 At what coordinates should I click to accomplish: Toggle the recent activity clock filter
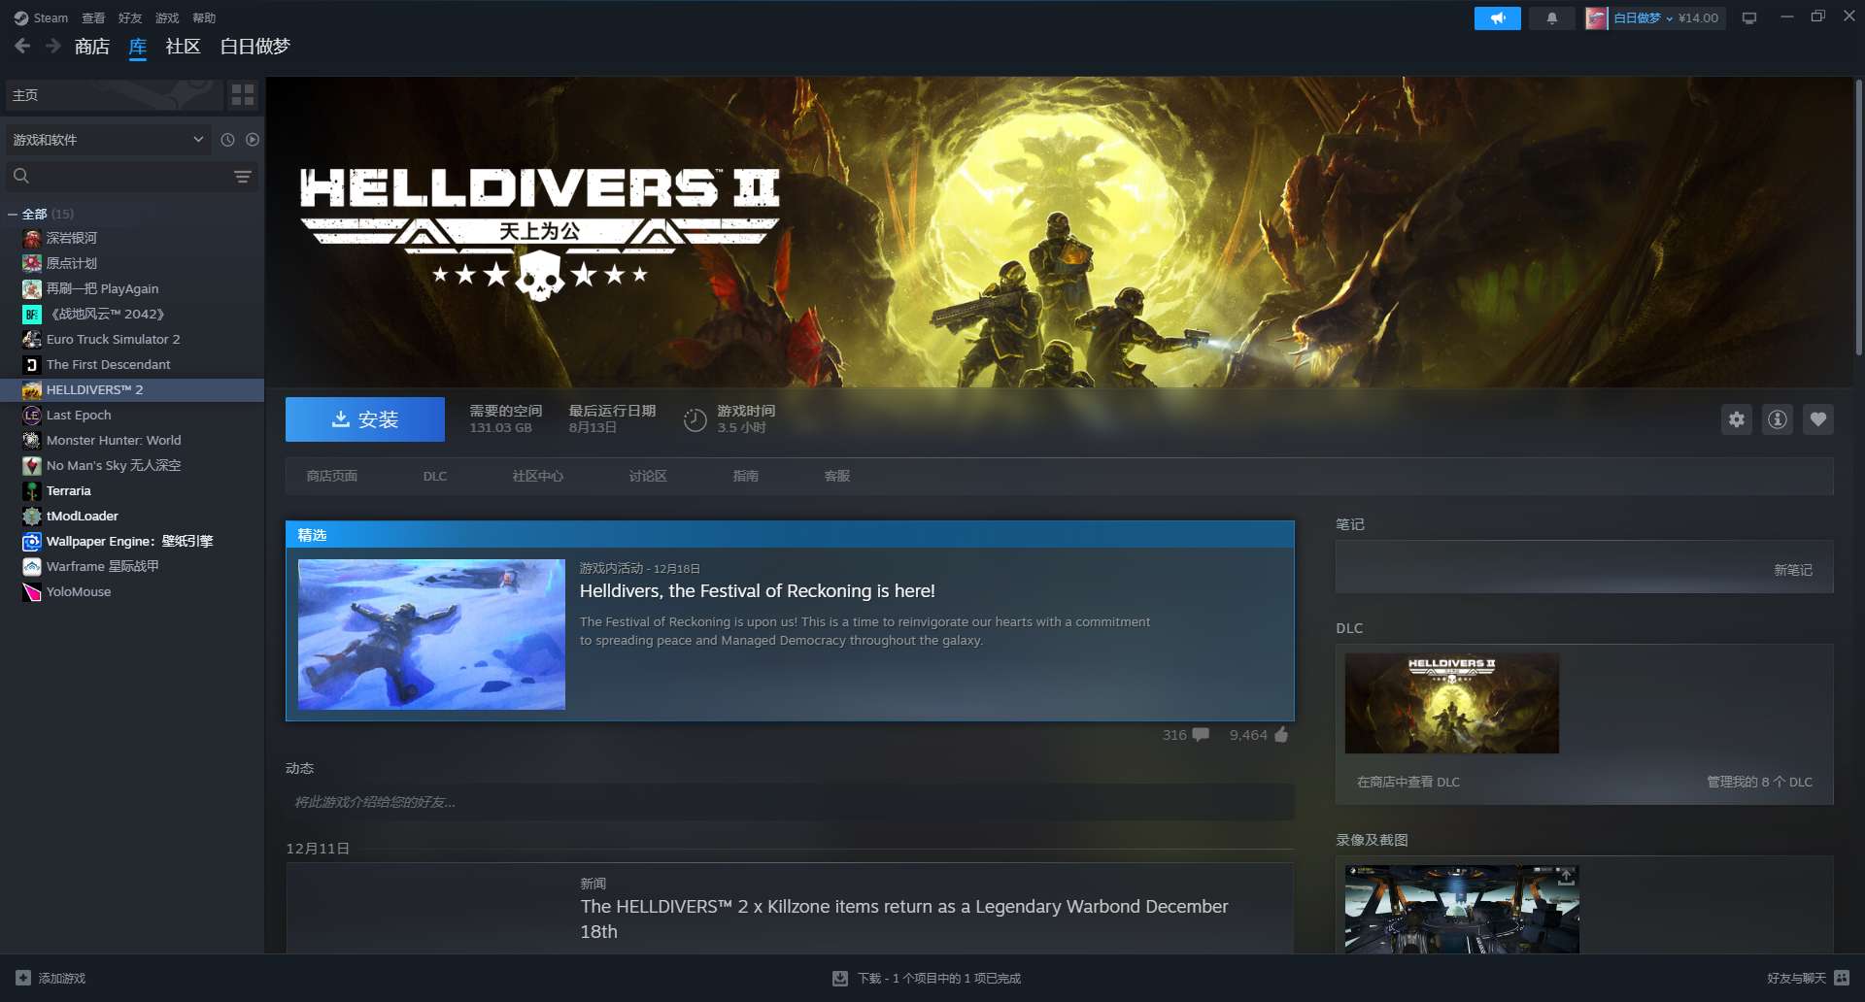(x=227, y=140)
